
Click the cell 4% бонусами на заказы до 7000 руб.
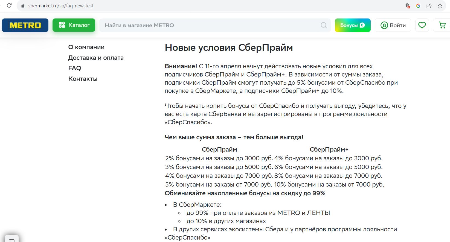pyautogui.click(x=219, y=176)
